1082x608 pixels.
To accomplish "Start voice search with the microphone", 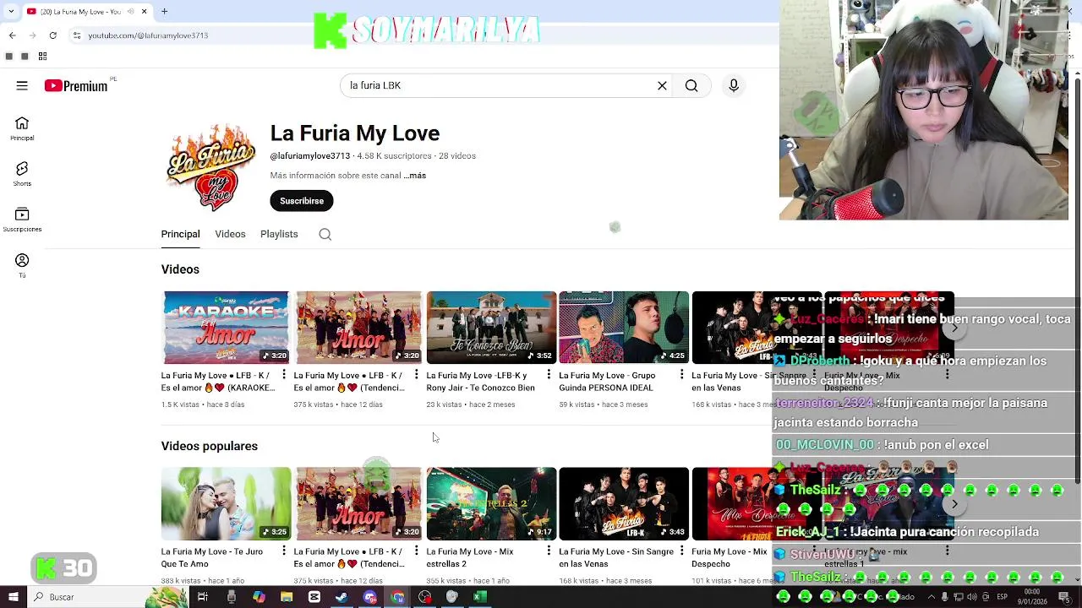I will click(734, 85).
